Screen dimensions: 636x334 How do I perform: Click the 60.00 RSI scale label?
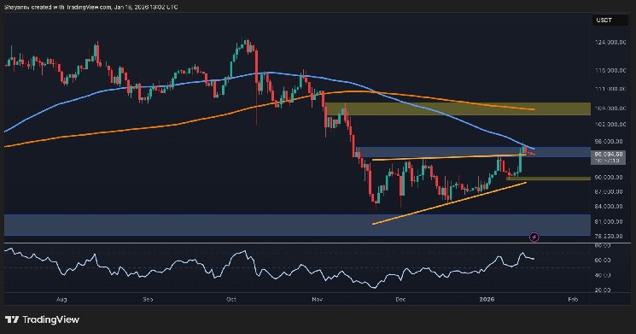pos(603,261)
